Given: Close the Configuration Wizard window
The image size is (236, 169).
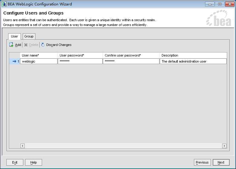Looking at the screenshot, I should [x=230, y=4].
